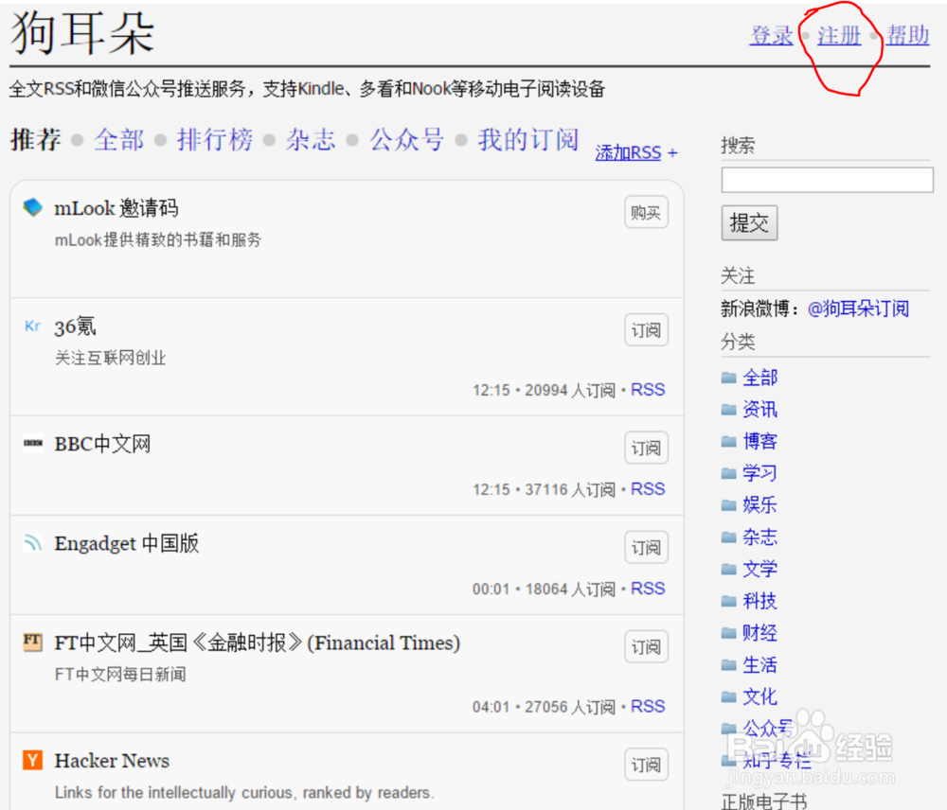Subscribe to BBC中文网 with 订阅 button
Screen dimensions: 947x810
[646, 448]
